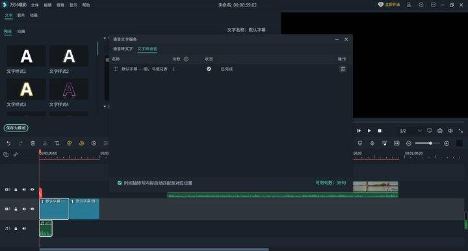The width and height of the screenshot is (468, 251).
Task: Toggle the link icon left of the timeline ruler
Action: (16, 154)
